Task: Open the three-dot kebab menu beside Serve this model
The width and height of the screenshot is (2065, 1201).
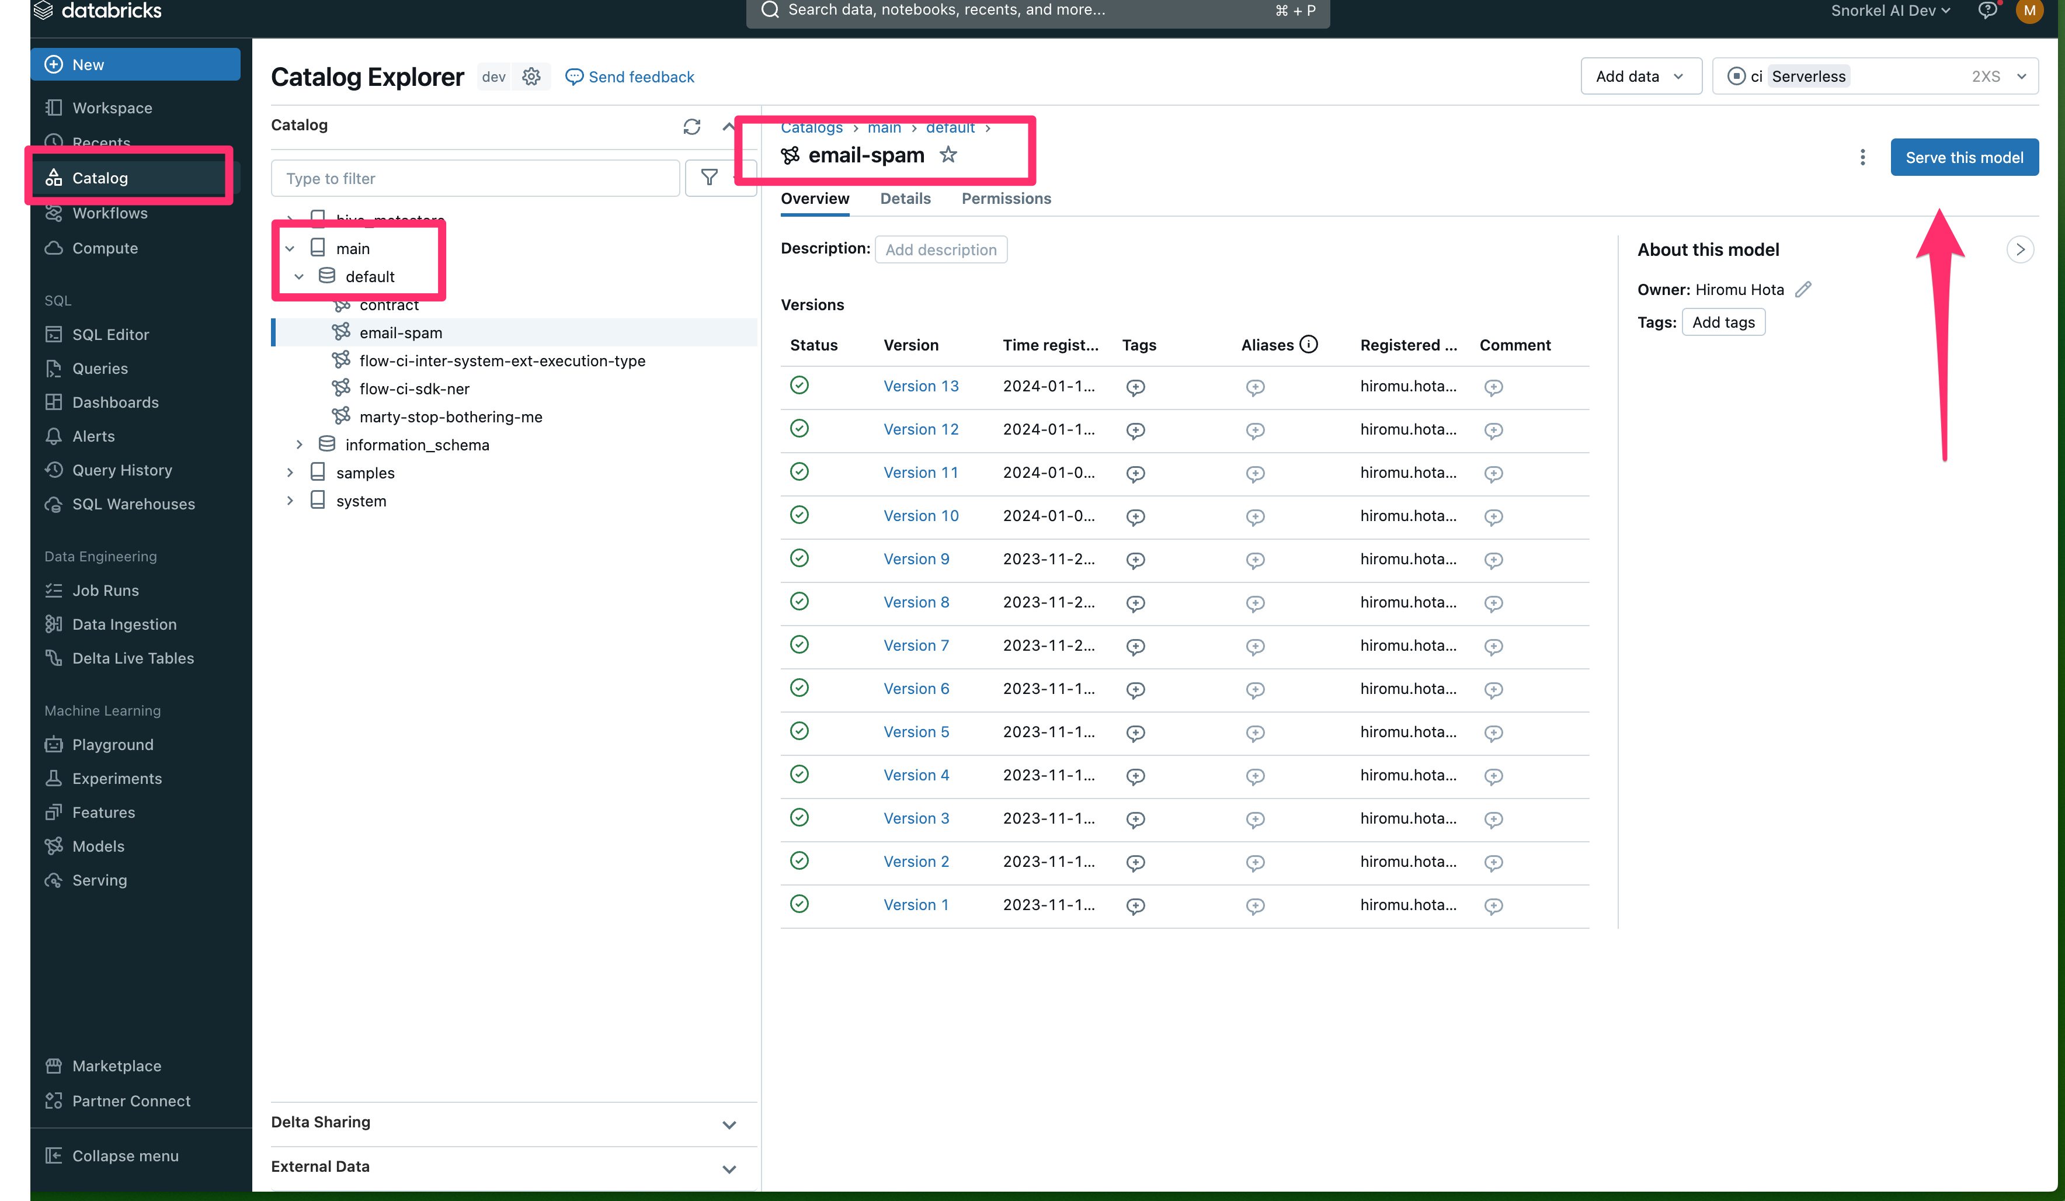Action: pyautogui.click(x=1862, y=157)
